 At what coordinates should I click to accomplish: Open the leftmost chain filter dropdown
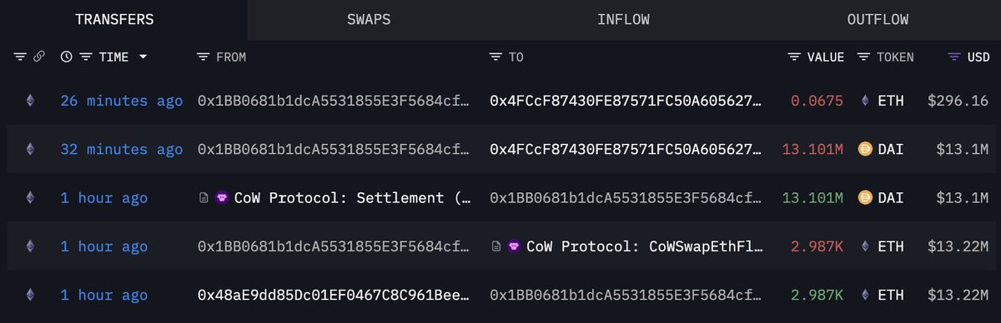pos(20,57)
